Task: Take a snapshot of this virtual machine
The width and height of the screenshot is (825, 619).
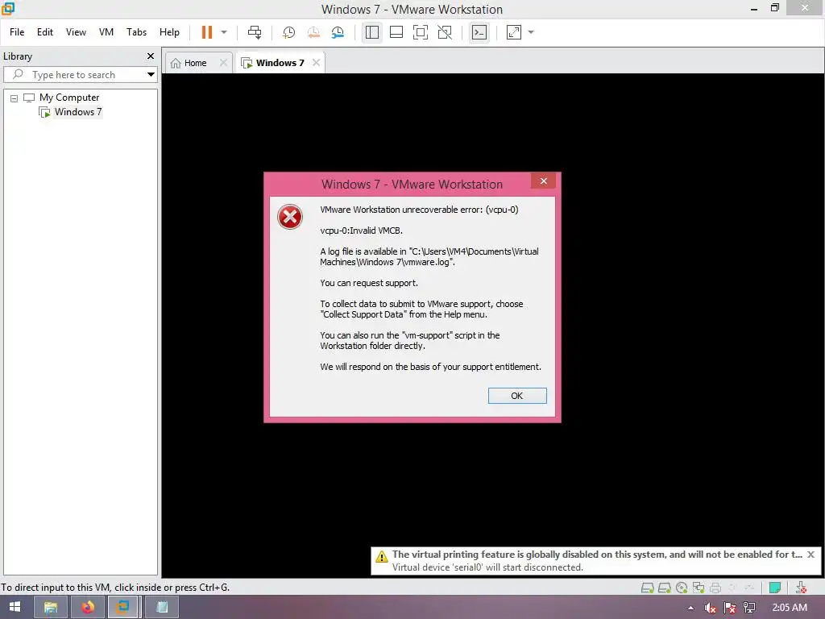Action: [x=289, y=32]
